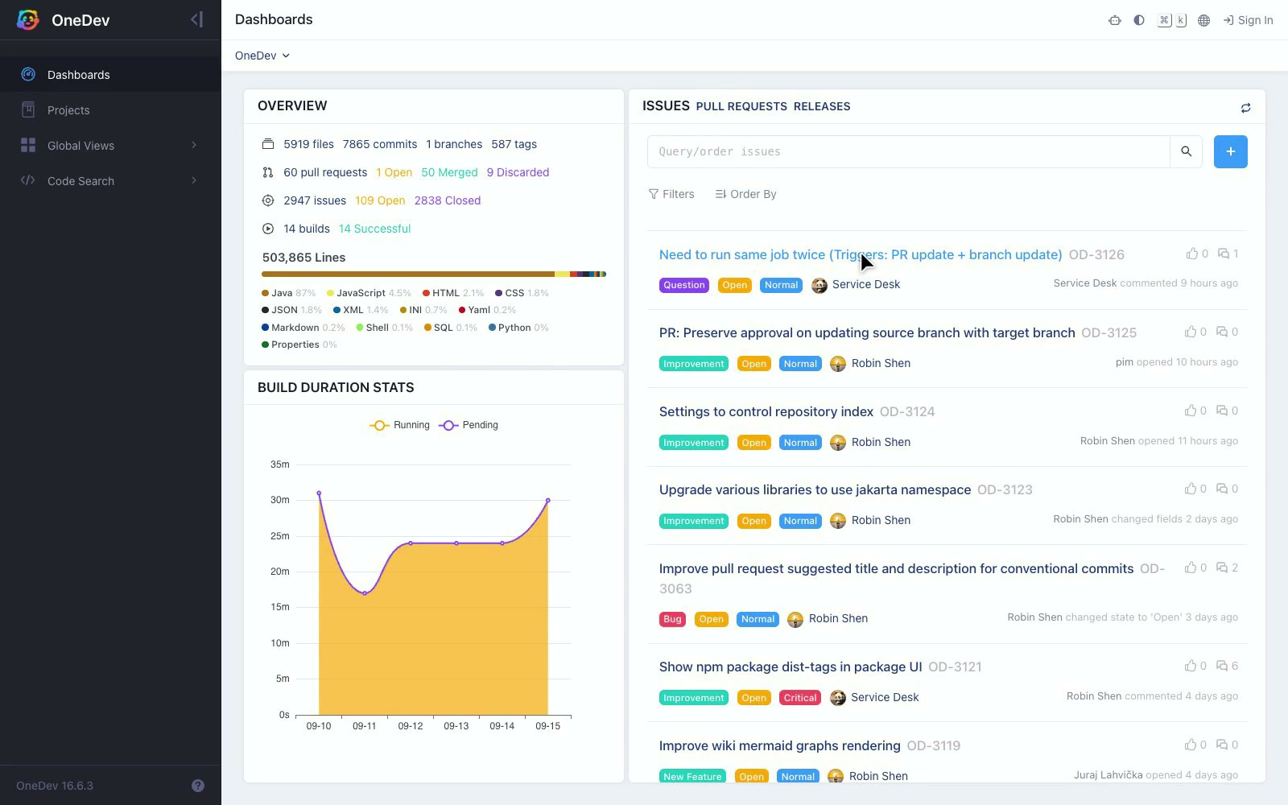Click comments icon on issue OD-3126
Image resolution: width=1288 pixels, height=805 pixels.
pos(1224,254)
